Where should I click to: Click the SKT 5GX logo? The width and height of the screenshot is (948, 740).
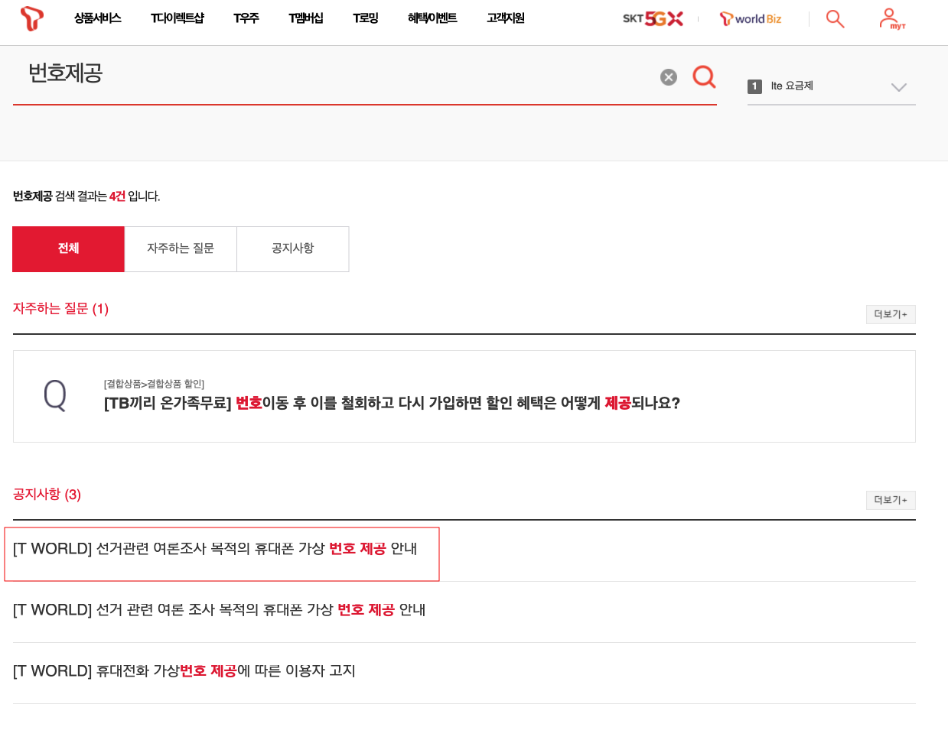click(652, 18)
